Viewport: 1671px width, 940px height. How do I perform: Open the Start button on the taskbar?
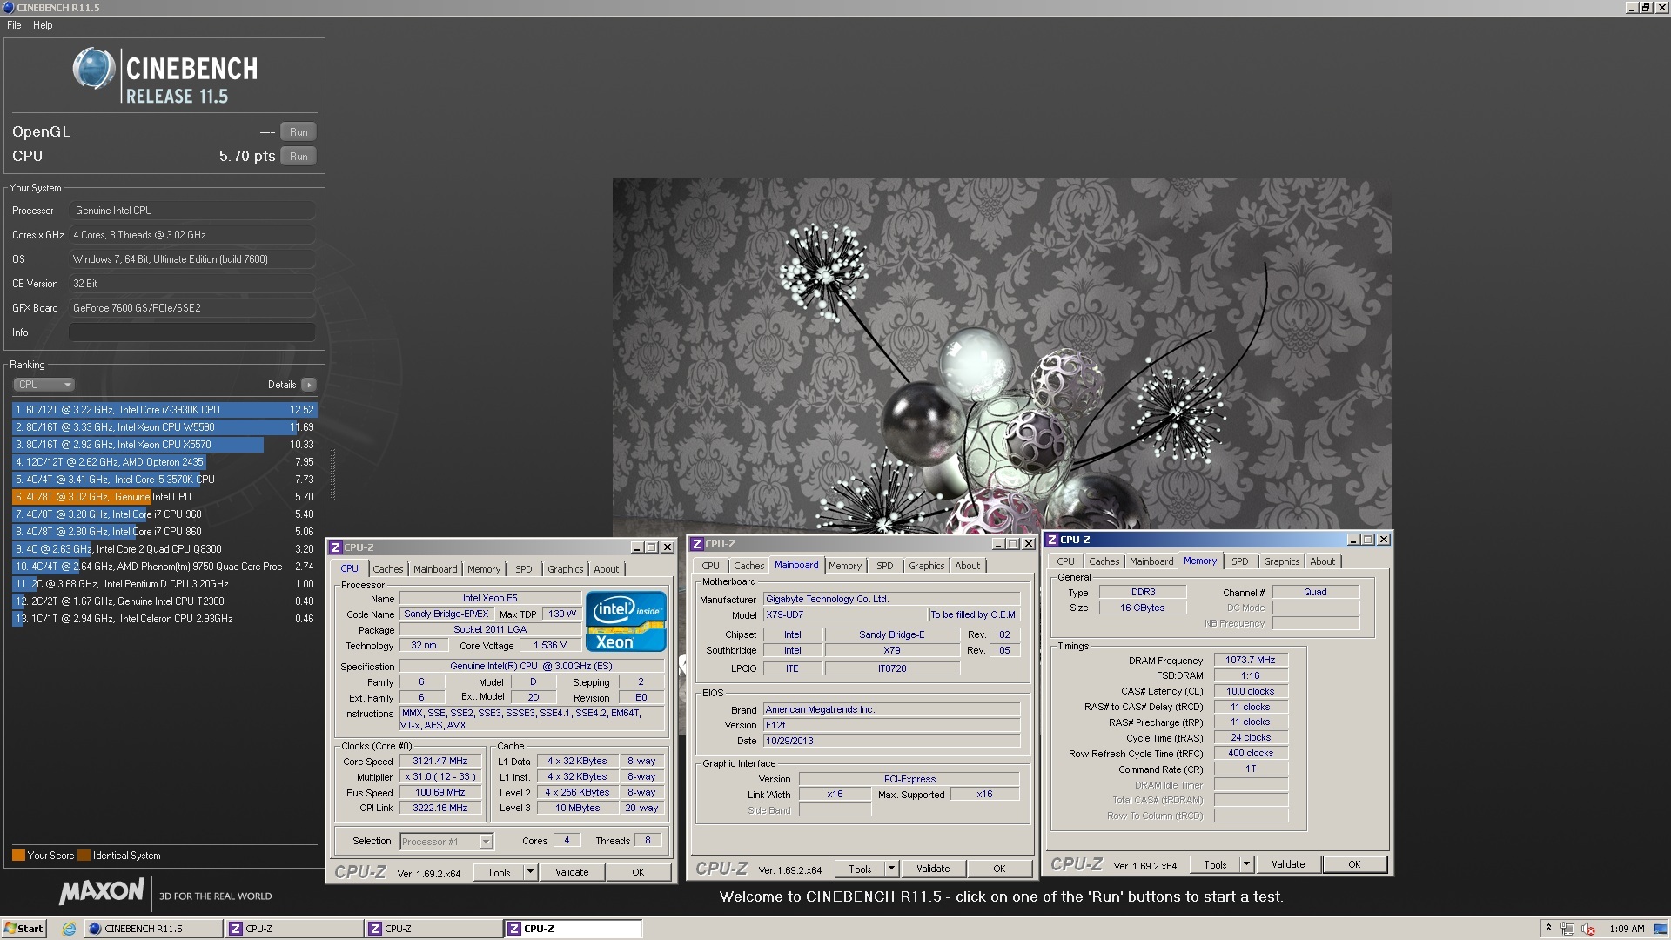coord(23,929)
